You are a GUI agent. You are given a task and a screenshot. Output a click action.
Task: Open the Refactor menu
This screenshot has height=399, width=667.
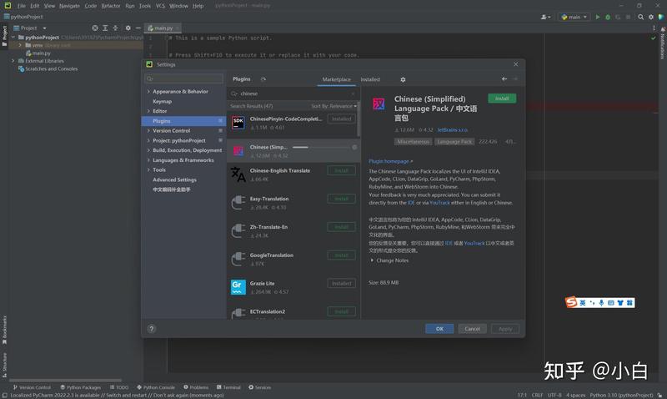(111, 6)
